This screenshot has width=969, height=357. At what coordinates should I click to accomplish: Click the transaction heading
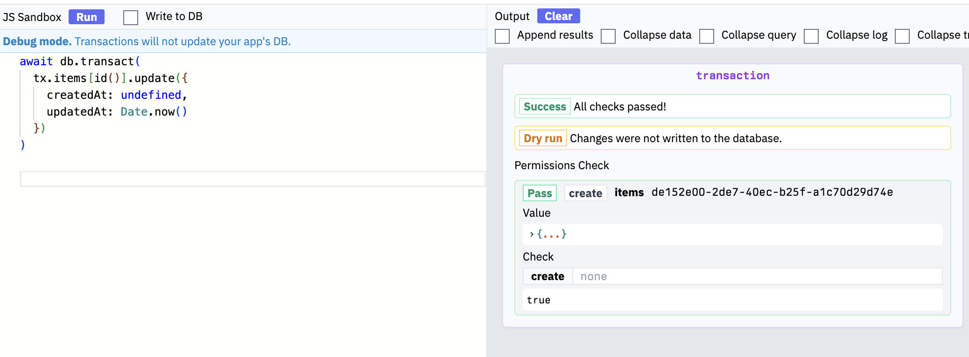tap(732, 76)
